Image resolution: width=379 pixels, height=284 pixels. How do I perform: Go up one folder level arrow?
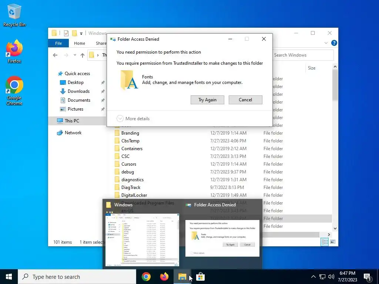coord(83,55)
